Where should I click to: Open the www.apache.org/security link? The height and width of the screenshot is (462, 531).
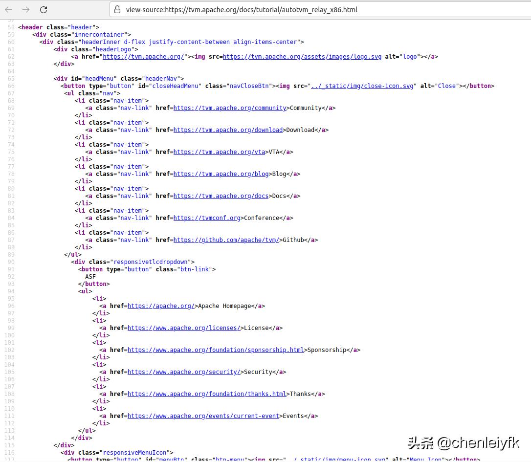(x=184, y=372)
